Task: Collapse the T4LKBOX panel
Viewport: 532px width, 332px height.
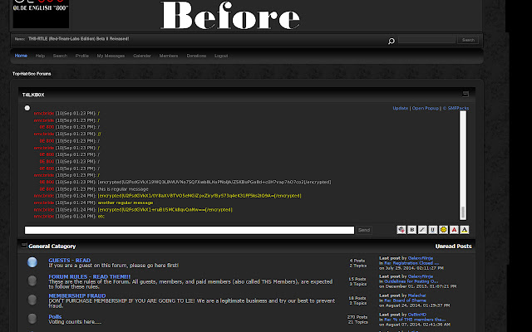Action: (x=465, y=94)
